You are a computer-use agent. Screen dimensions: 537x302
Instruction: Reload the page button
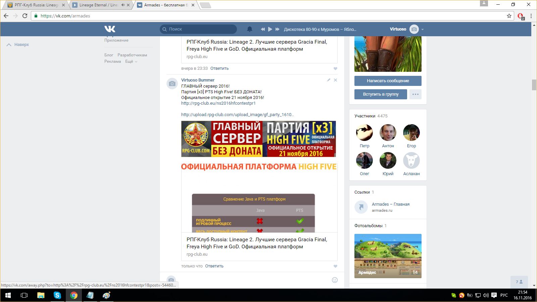pyautogui.click(x=25, y=16)
